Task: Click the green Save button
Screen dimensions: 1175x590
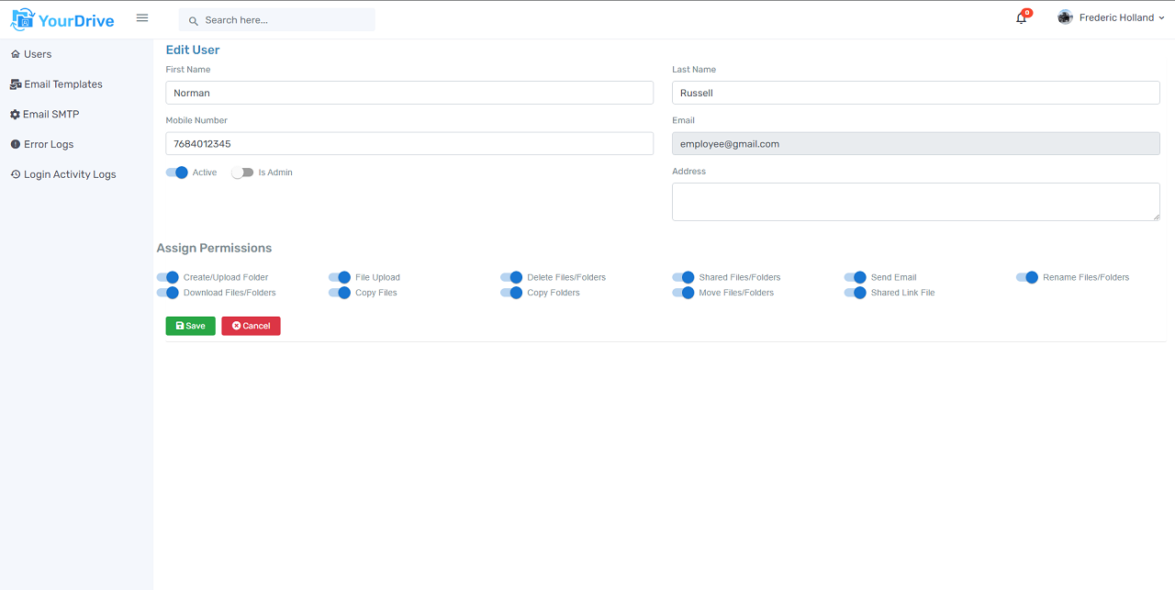Action: pos(191,326)
